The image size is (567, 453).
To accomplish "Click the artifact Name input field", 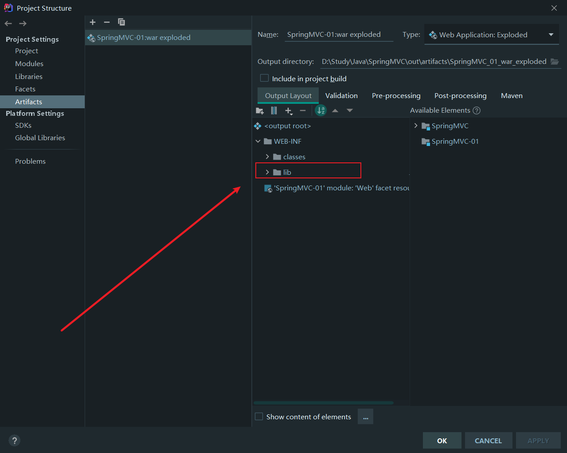I will pyautogui.click(x=339, y=35).
